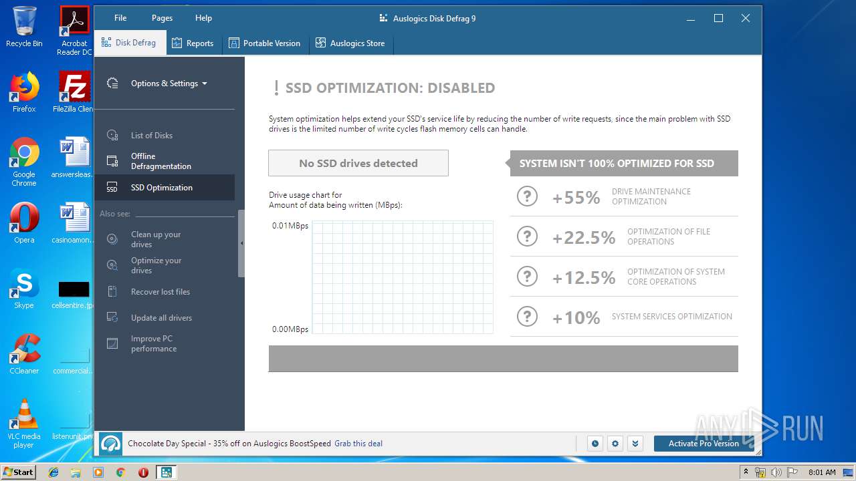Click the +55% drive maintenance value
856x481 pixels.
[x=576, y=197]
